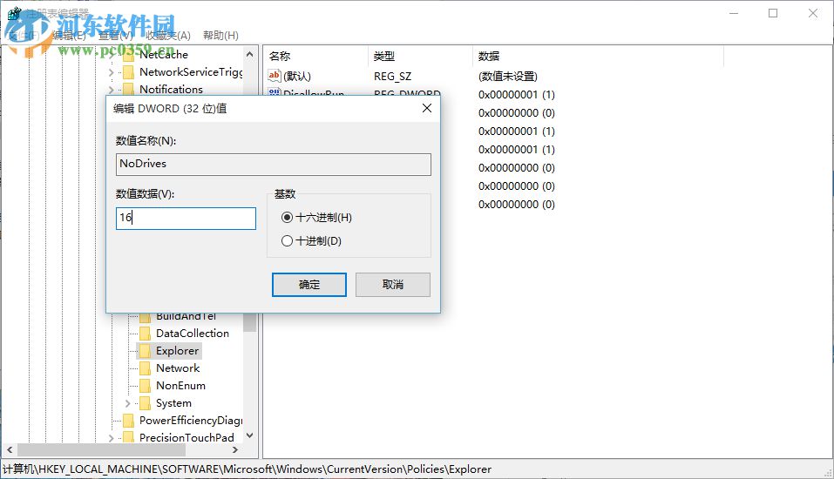The width and height of the screenshot is (834, 479).
Task: Click the REG_SZ type cell
Action: coord(392,77)
